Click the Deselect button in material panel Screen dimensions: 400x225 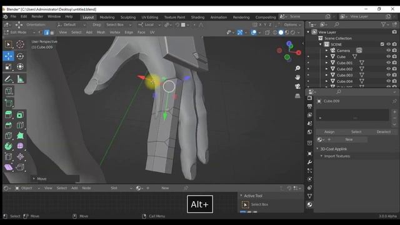[x=383, y=132]
